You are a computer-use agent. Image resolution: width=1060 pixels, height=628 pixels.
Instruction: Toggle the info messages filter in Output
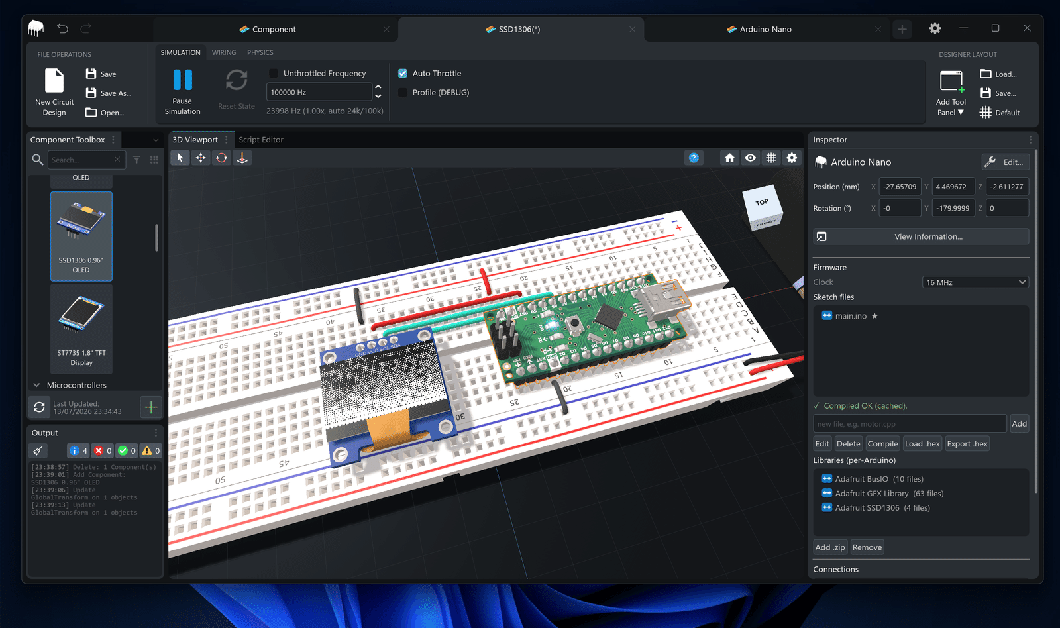[79, 450]
